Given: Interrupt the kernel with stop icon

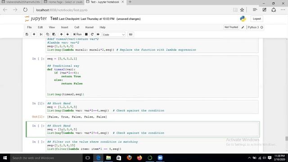Looking at the screenshot, I should pyautogui.click(x=86, y=34).
